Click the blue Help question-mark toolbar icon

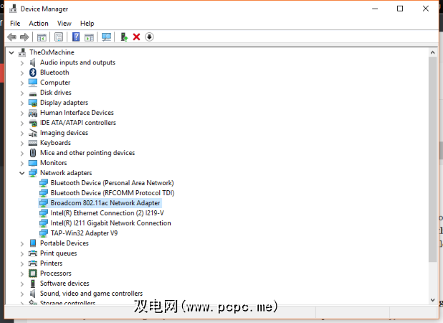pyautogui.click(x=76, y=37)
